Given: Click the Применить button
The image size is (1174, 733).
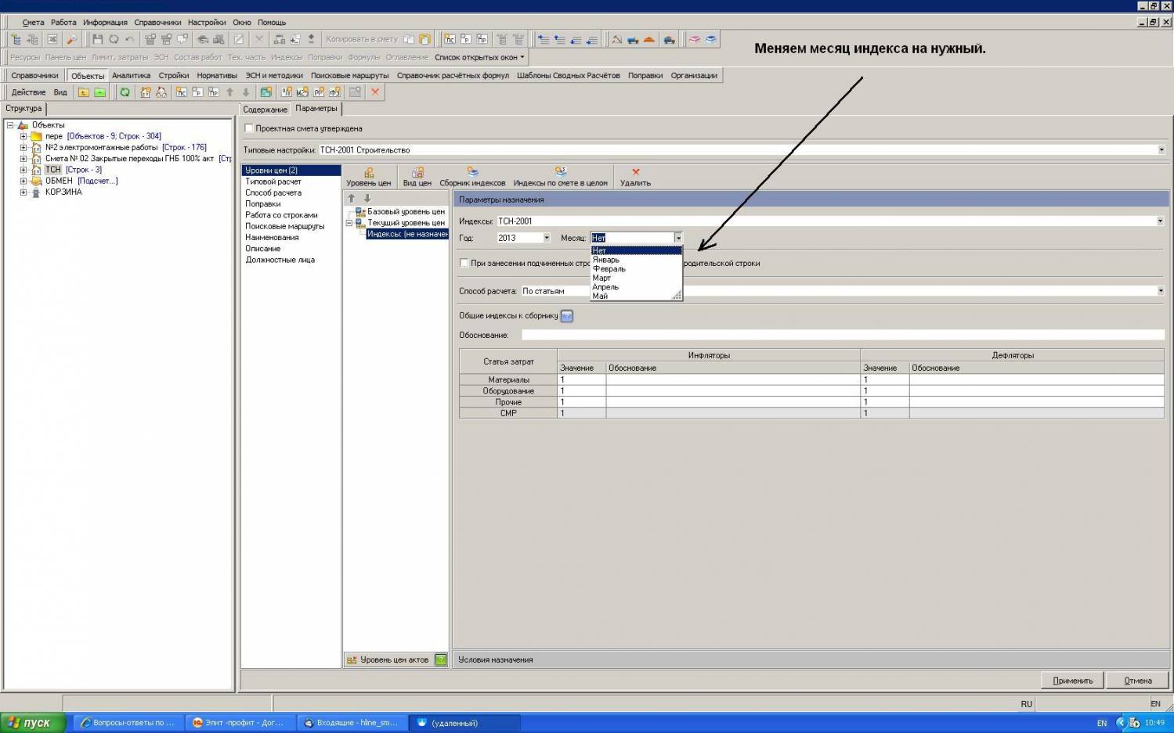Looking at the screenshot, I should click(1072, 681).
